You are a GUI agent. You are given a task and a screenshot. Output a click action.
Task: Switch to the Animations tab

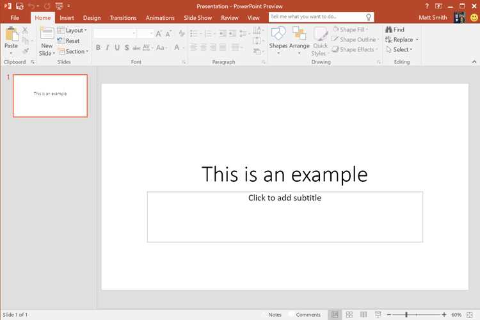pyautogui.click(x=160, y=18)
